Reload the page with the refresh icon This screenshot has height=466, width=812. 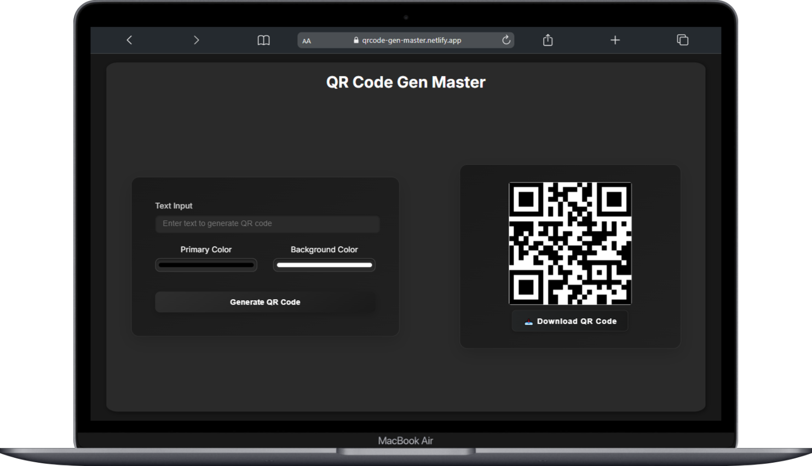click(506, 39)
